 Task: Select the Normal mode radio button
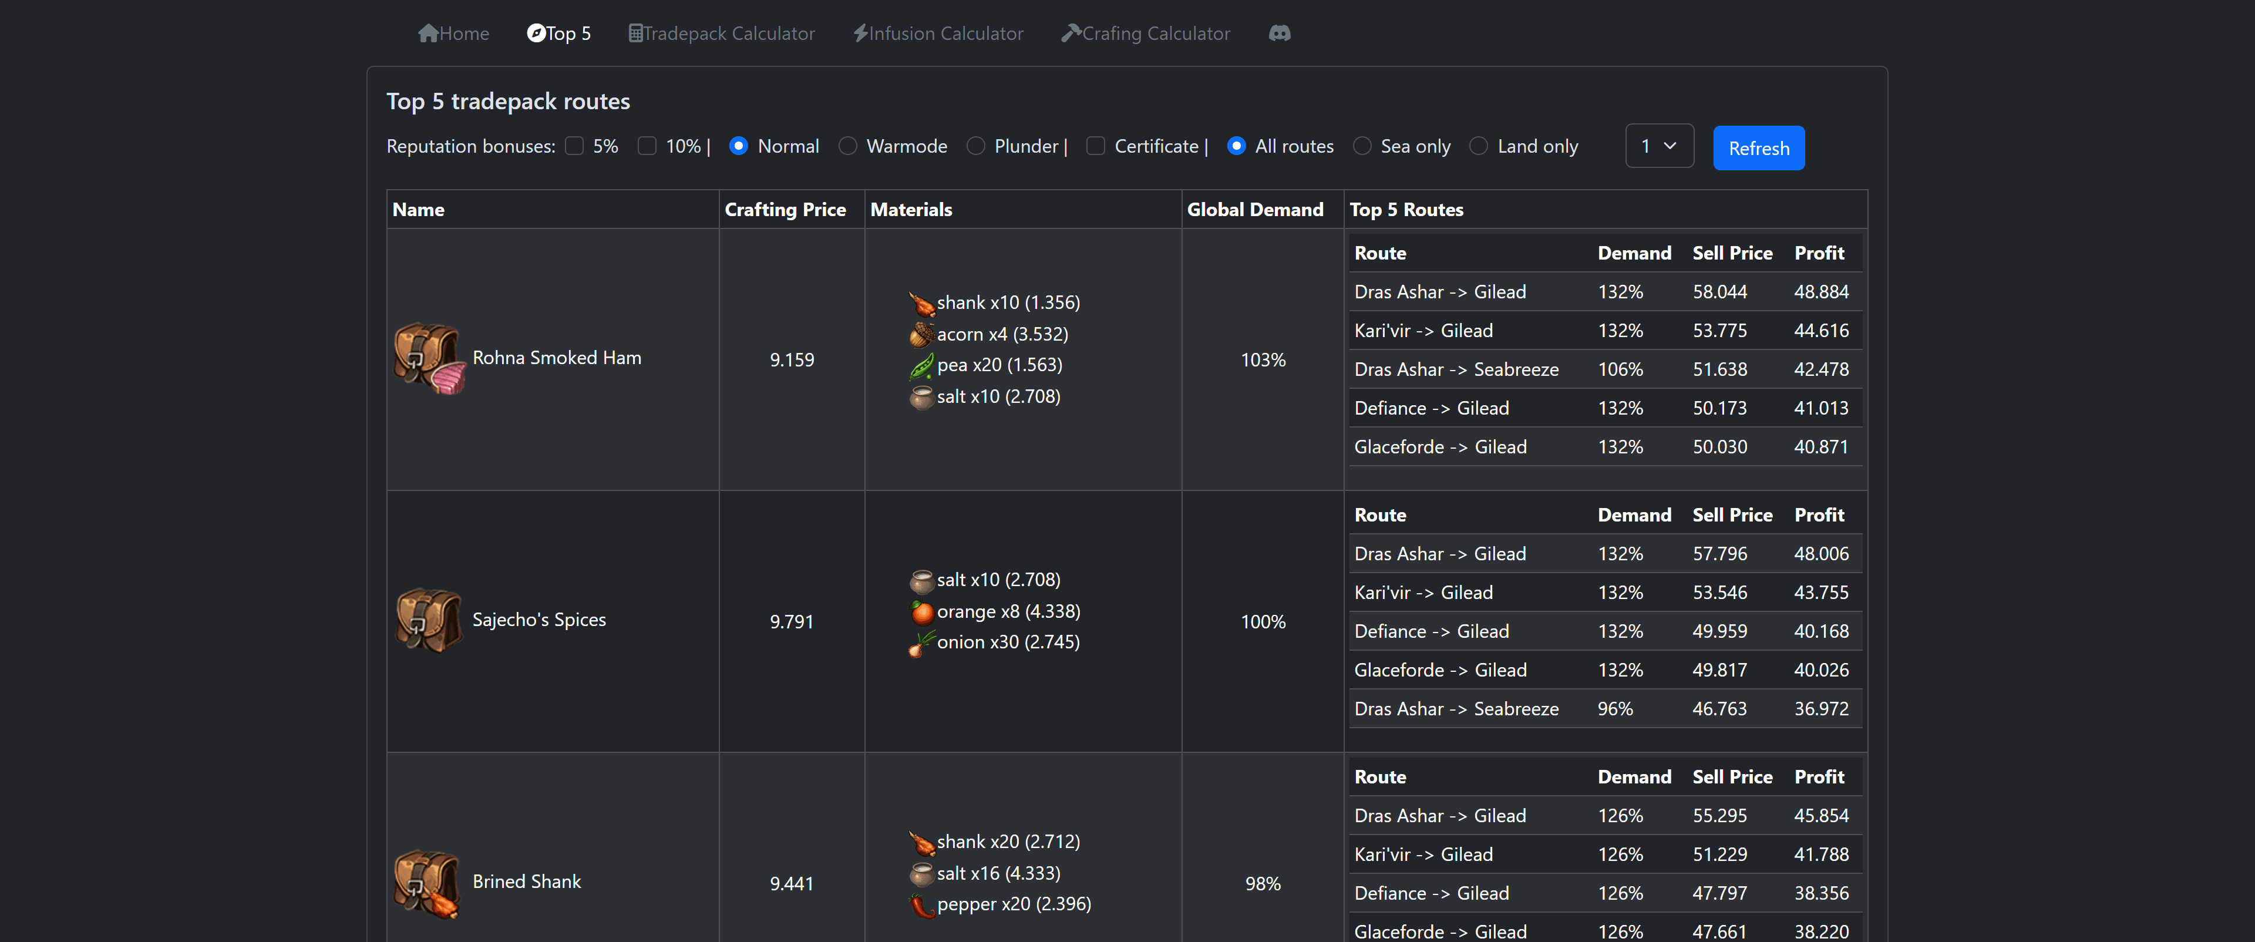click(739, 146)
